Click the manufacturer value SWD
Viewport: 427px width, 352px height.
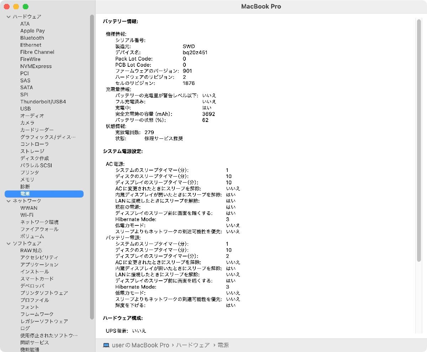[x=188, y=46]
